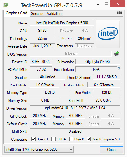Click the Driver Version igdumdim64 field

click(75, 108)
